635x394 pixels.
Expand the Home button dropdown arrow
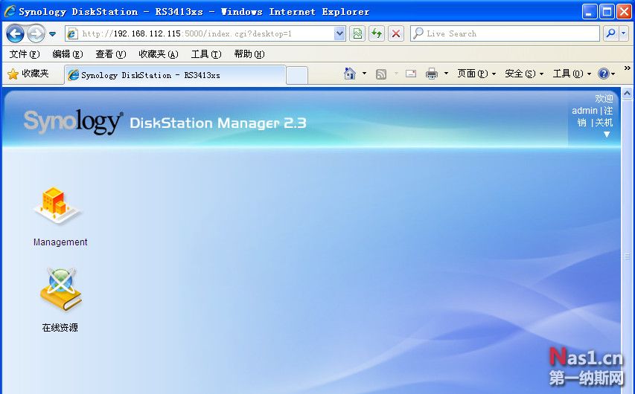click(364, 74)
